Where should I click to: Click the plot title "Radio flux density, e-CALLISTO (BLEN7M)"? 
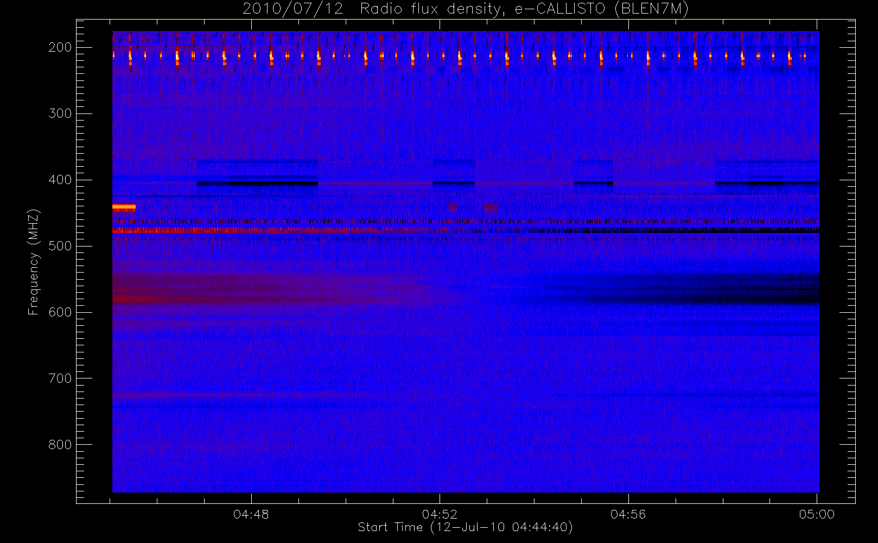(x=524, y=9)
